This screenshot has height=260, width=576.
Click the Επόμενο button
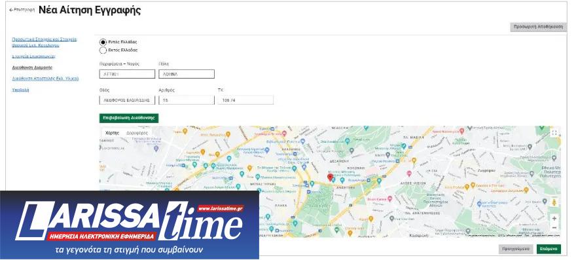[549, 249]
